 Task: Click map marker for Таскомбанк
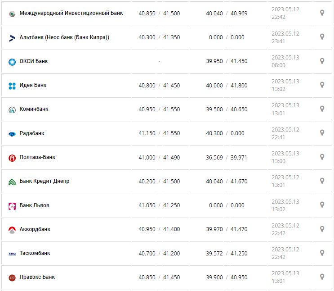coord(322,253)
